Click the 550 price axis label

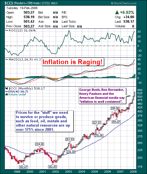pyautogui.click(x=140, y=90)
